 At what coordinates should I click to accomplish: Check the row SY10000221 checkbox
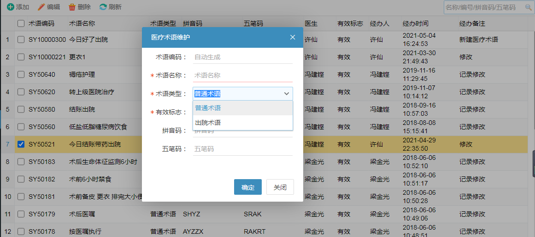pos(21,57)
